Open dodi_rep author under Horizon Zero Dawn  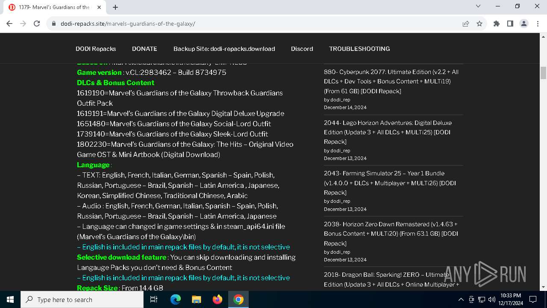coord(340,252)
